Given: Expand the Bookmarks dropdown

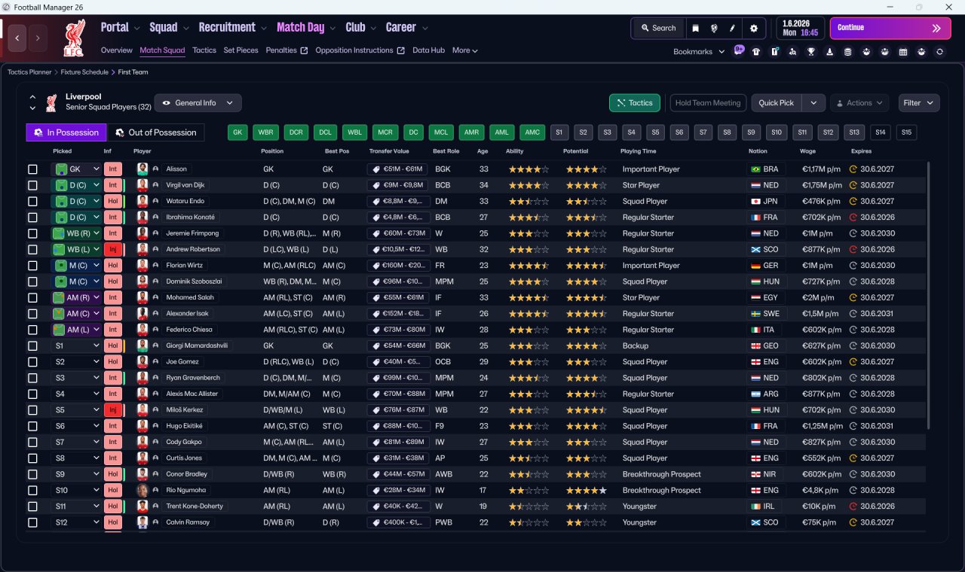Looking at the screenshot, I should tap(699, 52).
